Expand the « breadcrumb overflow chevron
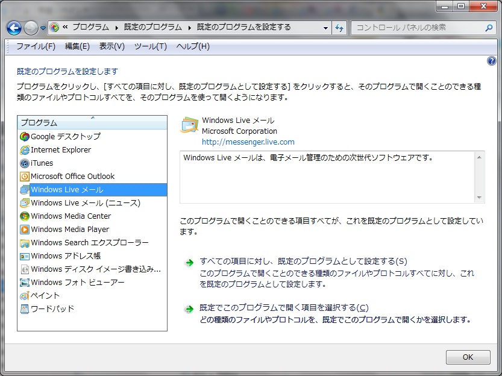The height and width of the screenshot is (376, 502). click(65, 27)
